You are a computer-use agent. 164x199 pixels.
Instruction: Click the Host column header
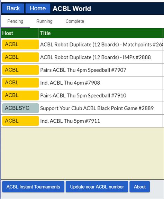click(20, 33)
